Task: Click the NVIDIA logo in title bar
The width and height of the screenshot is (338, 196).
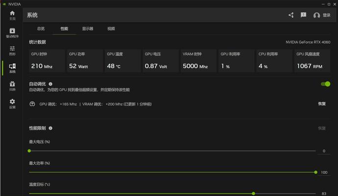Action: (x=4, y=4)
